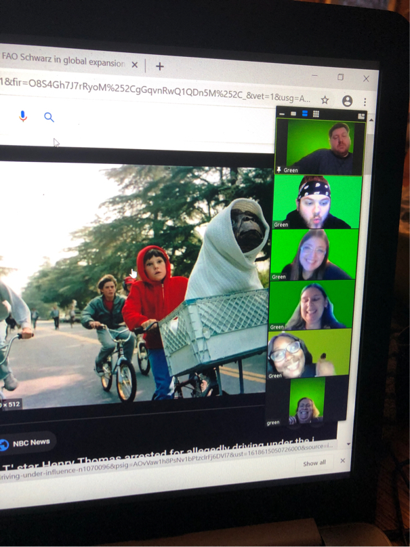
Task: Open the NBC News source link
Action: (26, 443)
